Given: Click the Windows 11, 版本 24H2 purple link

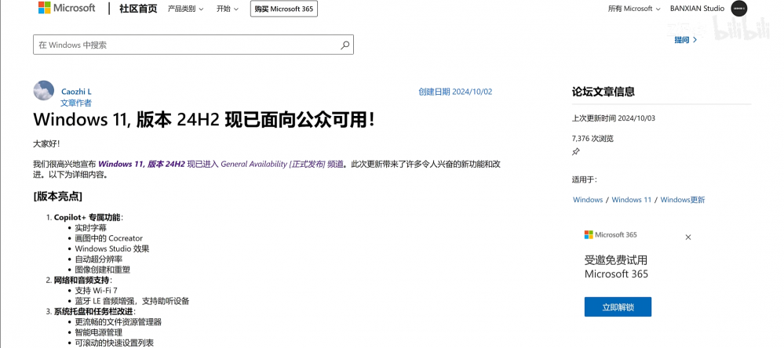Looking at the screenshot, I should coord(141,164).
